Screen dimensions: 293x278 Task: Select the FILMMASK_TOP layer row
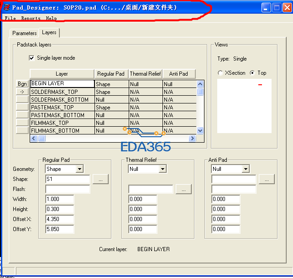[x=62, y=123]
